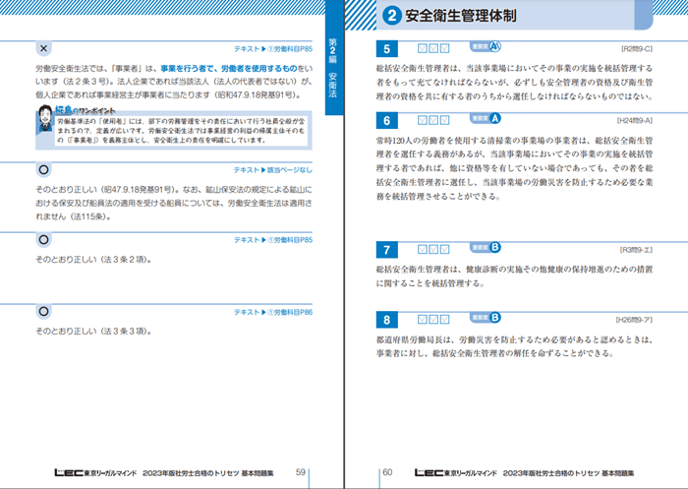688x489 pixels.
Task: Click the footer title on page 59
Action: coord(208,473)
